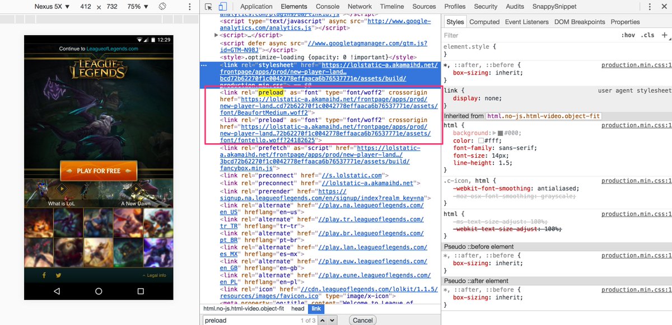The height and width of the screenshot is (325, 672).
Task: Switch to the Timeline tab
Action: [392, 7]
